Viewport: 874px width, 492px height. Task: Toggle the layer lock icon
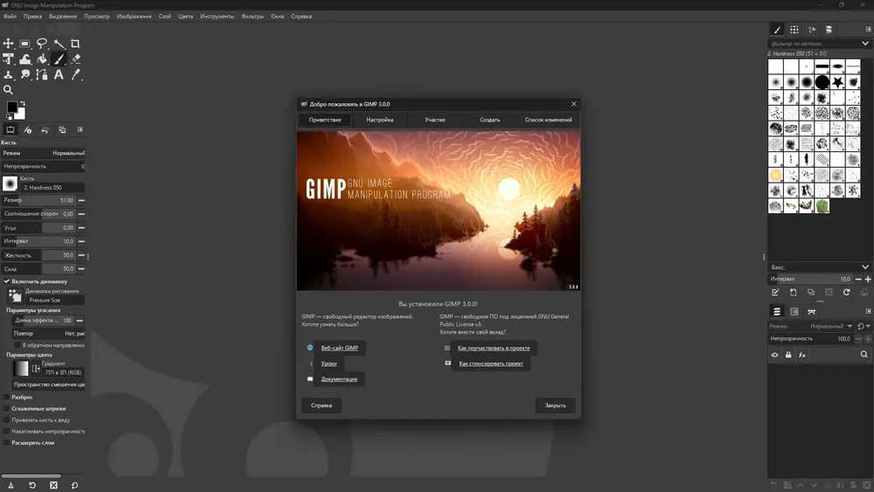(788, 355)
